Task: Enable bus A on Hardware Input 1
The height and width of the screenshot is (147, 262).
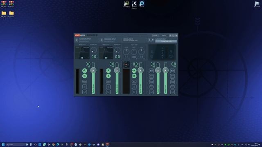Action: [85, 71]
